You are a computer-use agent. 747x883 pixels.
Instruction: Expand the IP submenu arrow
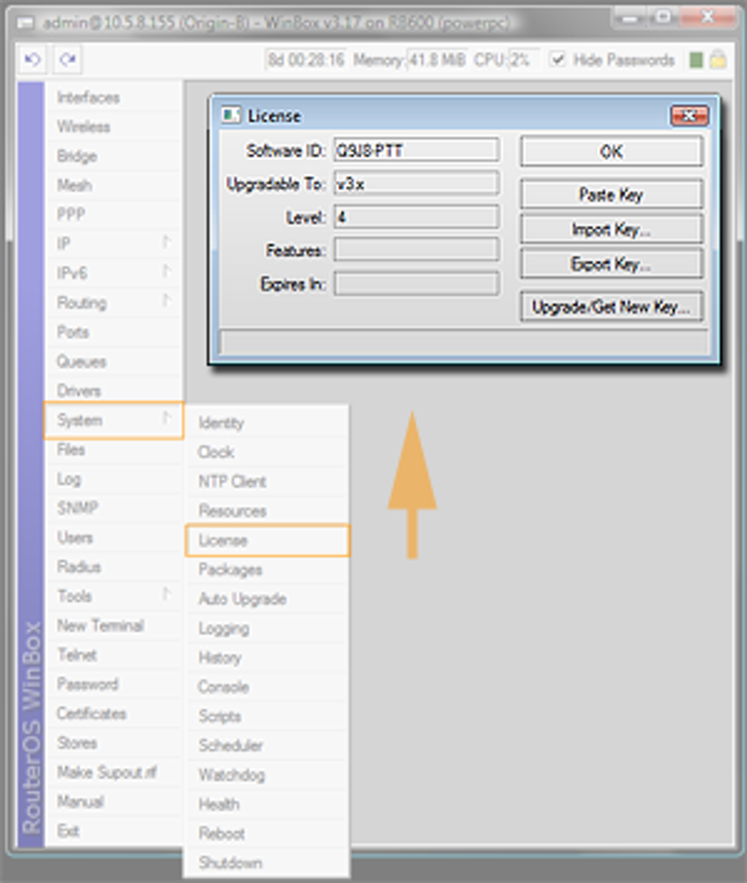167,242
